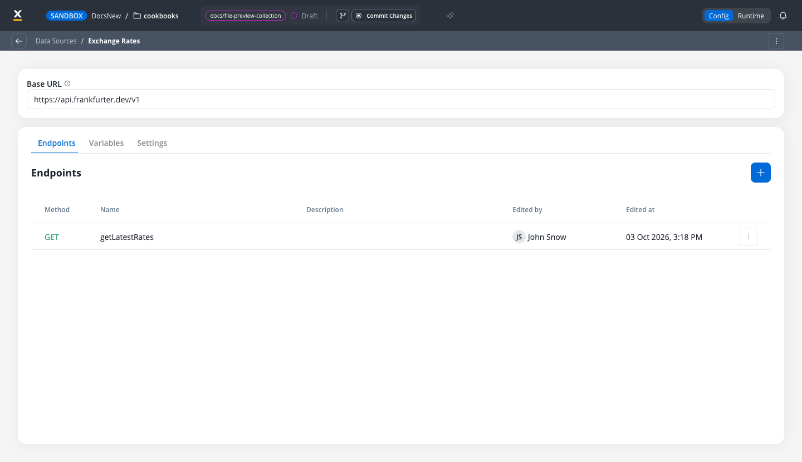Viewport: 802px width, 462px height.
Task: Open the Settings tab
Action: coord(152,143)
